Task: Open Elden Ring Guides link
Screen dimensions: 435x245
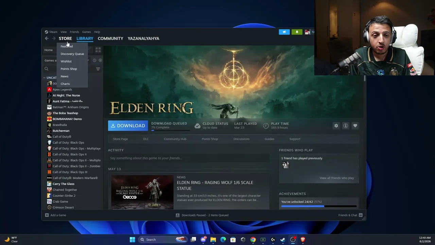Action: coord(269,139)
